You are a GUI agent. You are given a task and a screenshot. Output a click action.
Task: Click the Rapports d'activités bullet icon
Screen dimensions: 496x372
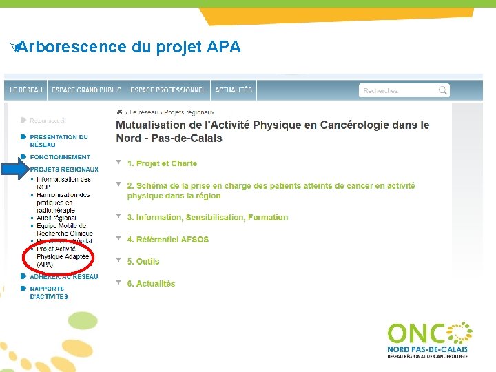coord(23,288)
